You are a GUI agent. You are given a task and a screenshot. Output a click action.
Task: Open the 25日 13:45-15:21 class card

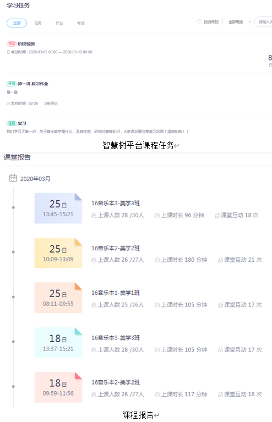tap(58, 208)
